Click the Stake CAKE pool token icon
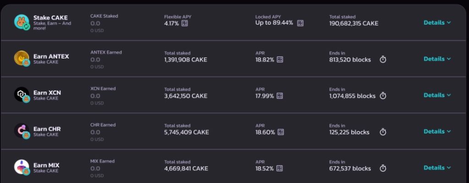 tap(22, 22)
